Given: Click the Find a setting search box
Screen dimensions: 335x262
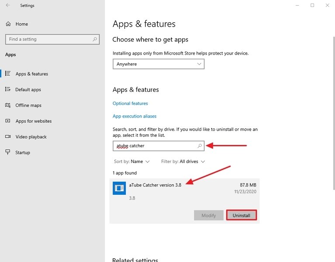Looking at the screenshot, I should [52, 39].
